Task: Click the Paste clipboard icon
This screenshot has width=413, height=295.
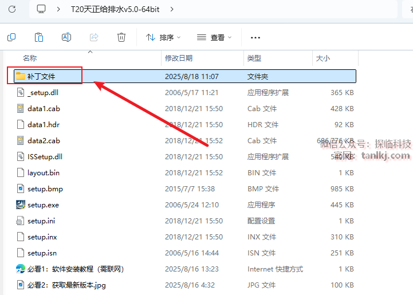Action: click(x=39, y=37)
